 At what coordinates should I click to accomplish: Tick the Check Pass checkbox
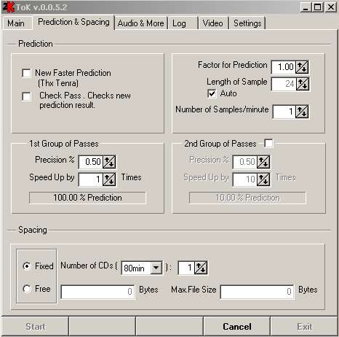coord(26,96)
